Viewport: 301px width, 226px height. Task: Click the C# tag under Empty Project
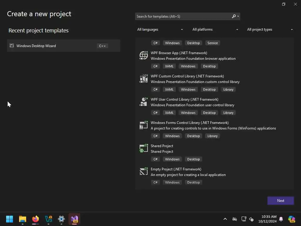pyautogui.click(x=155, y=182)
